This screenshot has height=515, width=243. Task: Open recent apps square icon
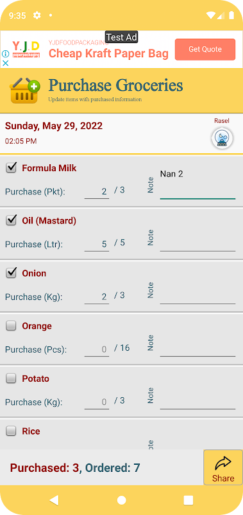click(x=189, y=500)
